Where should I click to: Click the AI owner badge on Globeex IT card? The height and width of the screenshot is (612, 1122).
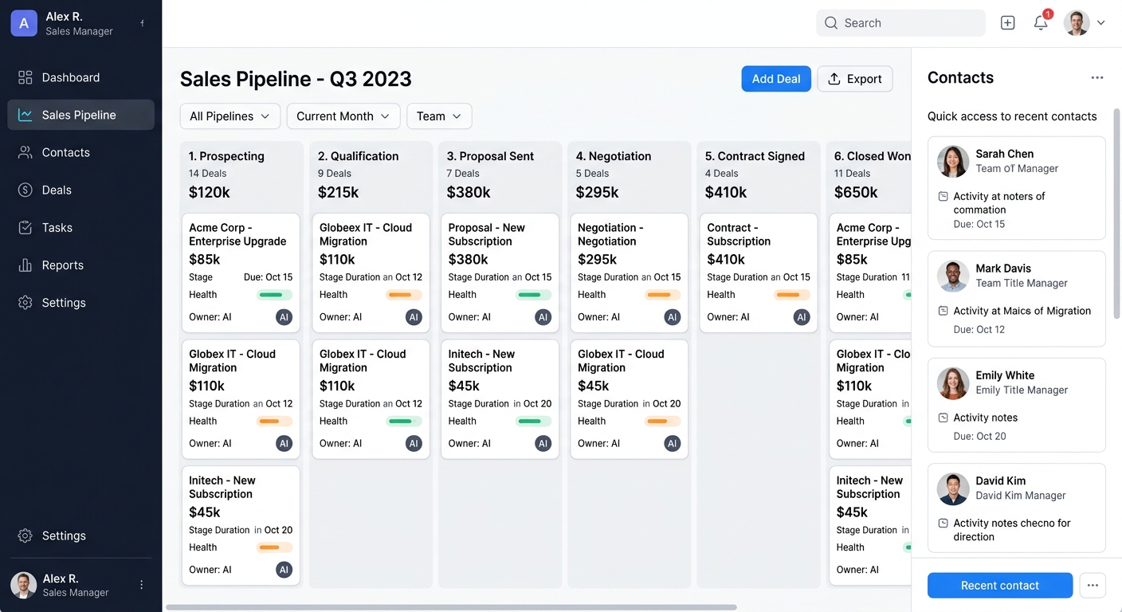tap(414, 317)
